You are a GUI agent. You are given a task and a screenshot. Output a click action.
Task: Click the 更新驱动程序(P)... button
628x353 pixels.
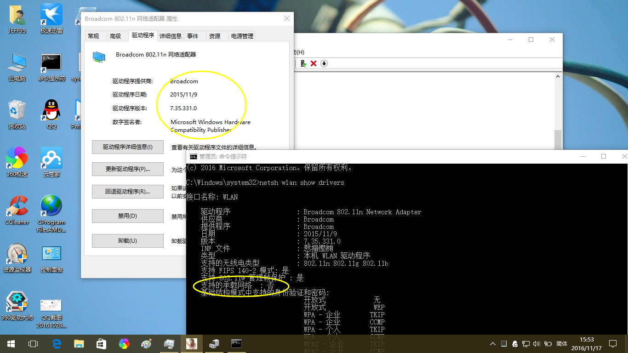[x=128, y=169]
